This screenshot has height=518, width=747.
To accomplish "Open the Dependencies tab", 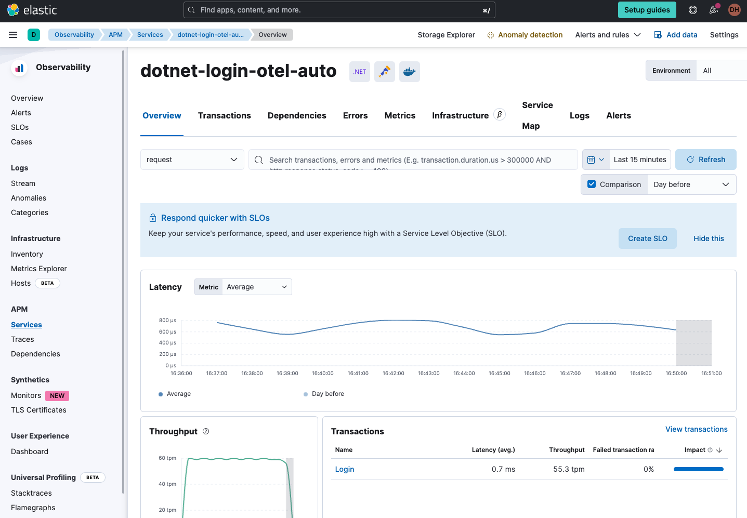I will pyautogui.click(x=297, y=115).
